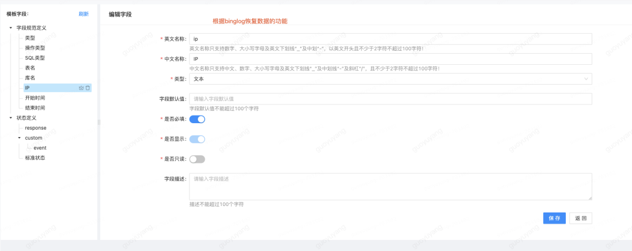Select the SQL类型 tree item
Image resolution: width=632 pixels, height=251 pixels.
pos(35,58)
